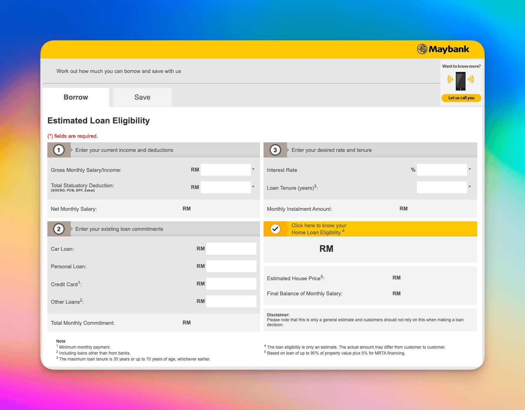Click the Including loans other than from banks footnote
Image resolution: width=525 pixels, height=410 pixels.
pos(93,353)
